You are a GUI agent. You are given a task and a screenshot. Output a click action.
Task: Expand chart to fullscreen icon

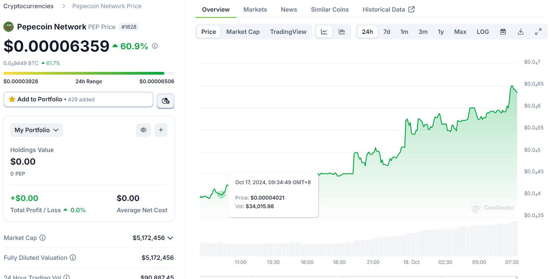[x=538, y=32]
